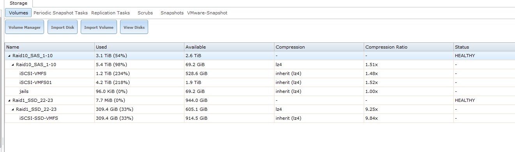
Task: Click the "1.52x" compression ratio
Action: [x=371, y=83]
